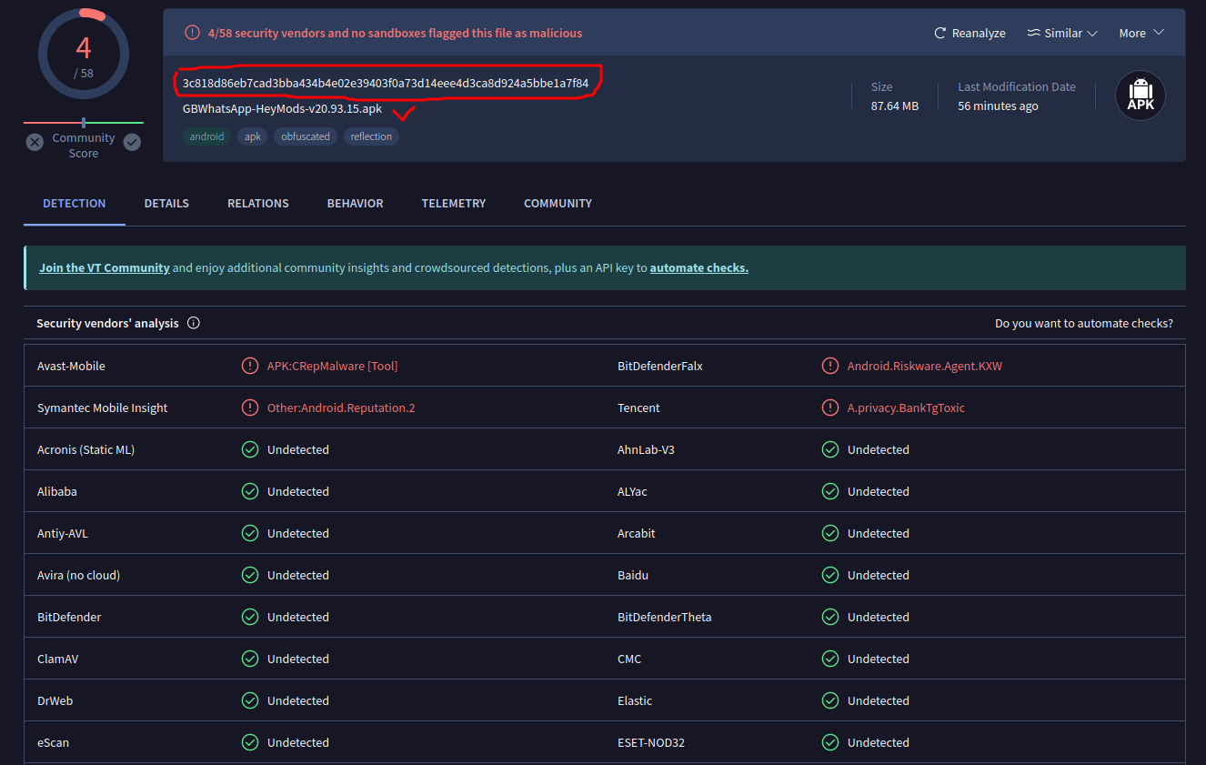Viewport: 1206px width, 765px height.
Task: Click the APK Android file-type icon
Action: point(1141,96)
